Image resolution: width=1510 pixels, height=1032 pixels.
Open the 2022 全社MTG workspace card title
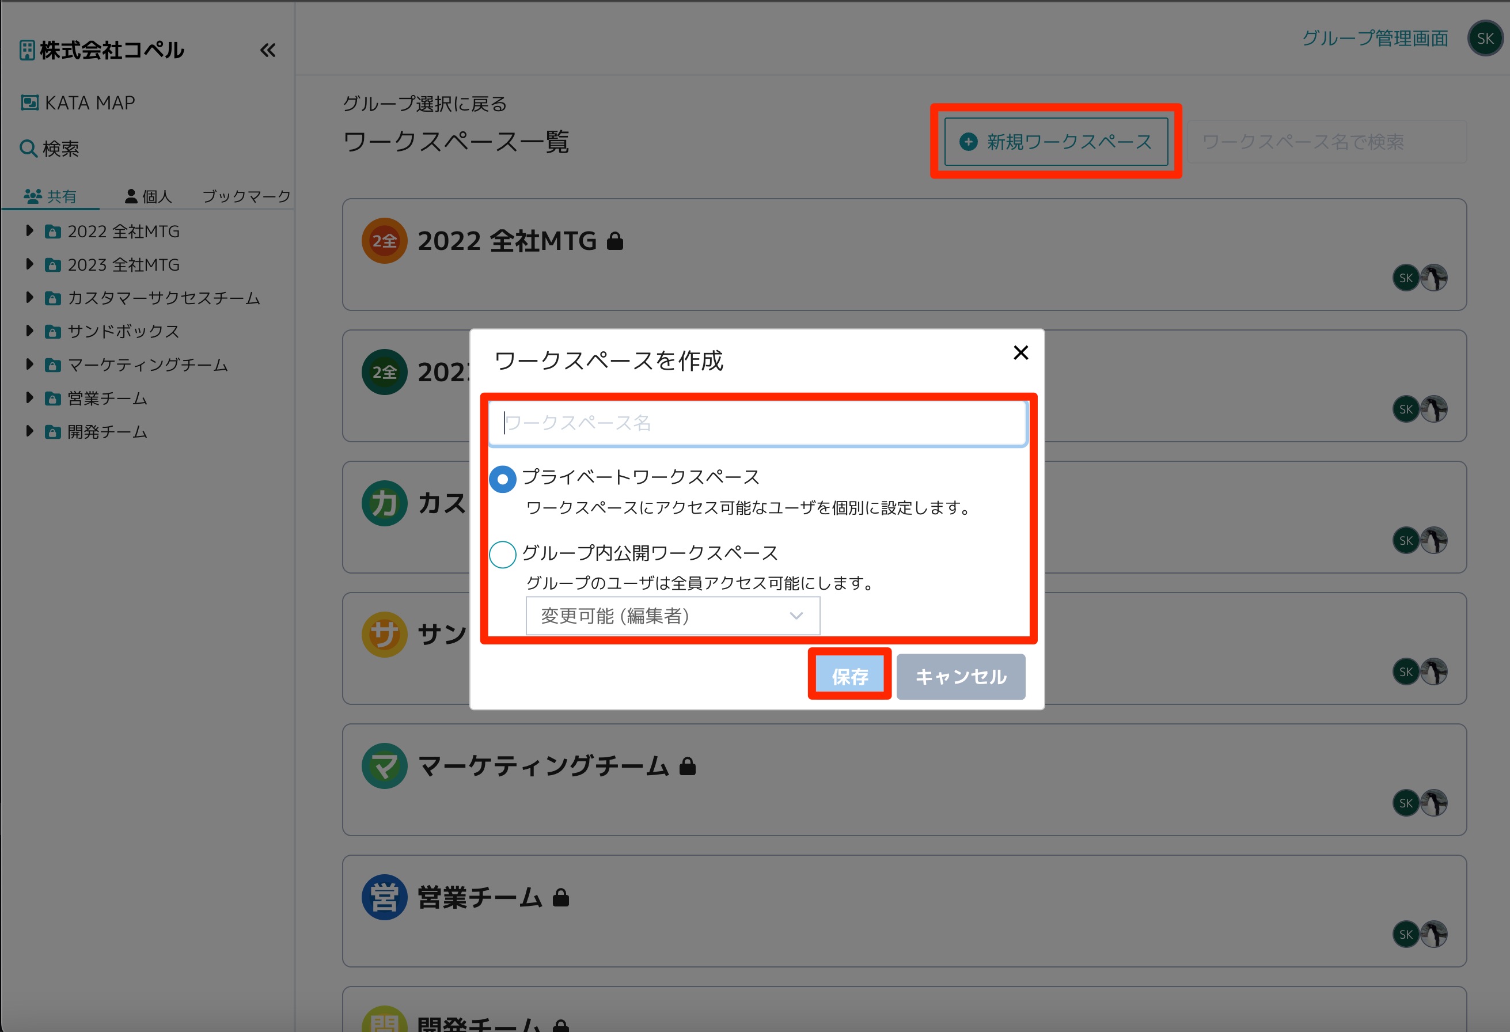click(x=507, y=241)
